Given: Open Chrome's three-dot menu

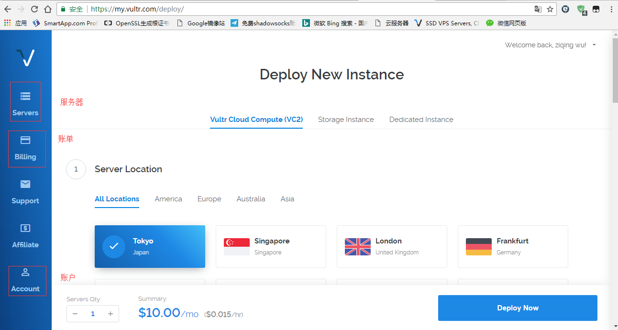Looking at the screenshot, I should point(612,9).
